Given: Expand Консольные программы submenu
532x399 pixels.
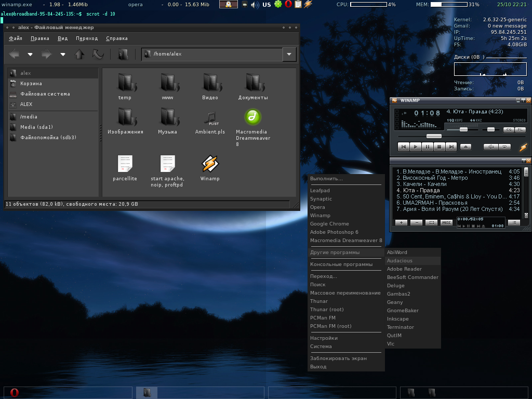Looking at the screenshot, I should (345, 264).
